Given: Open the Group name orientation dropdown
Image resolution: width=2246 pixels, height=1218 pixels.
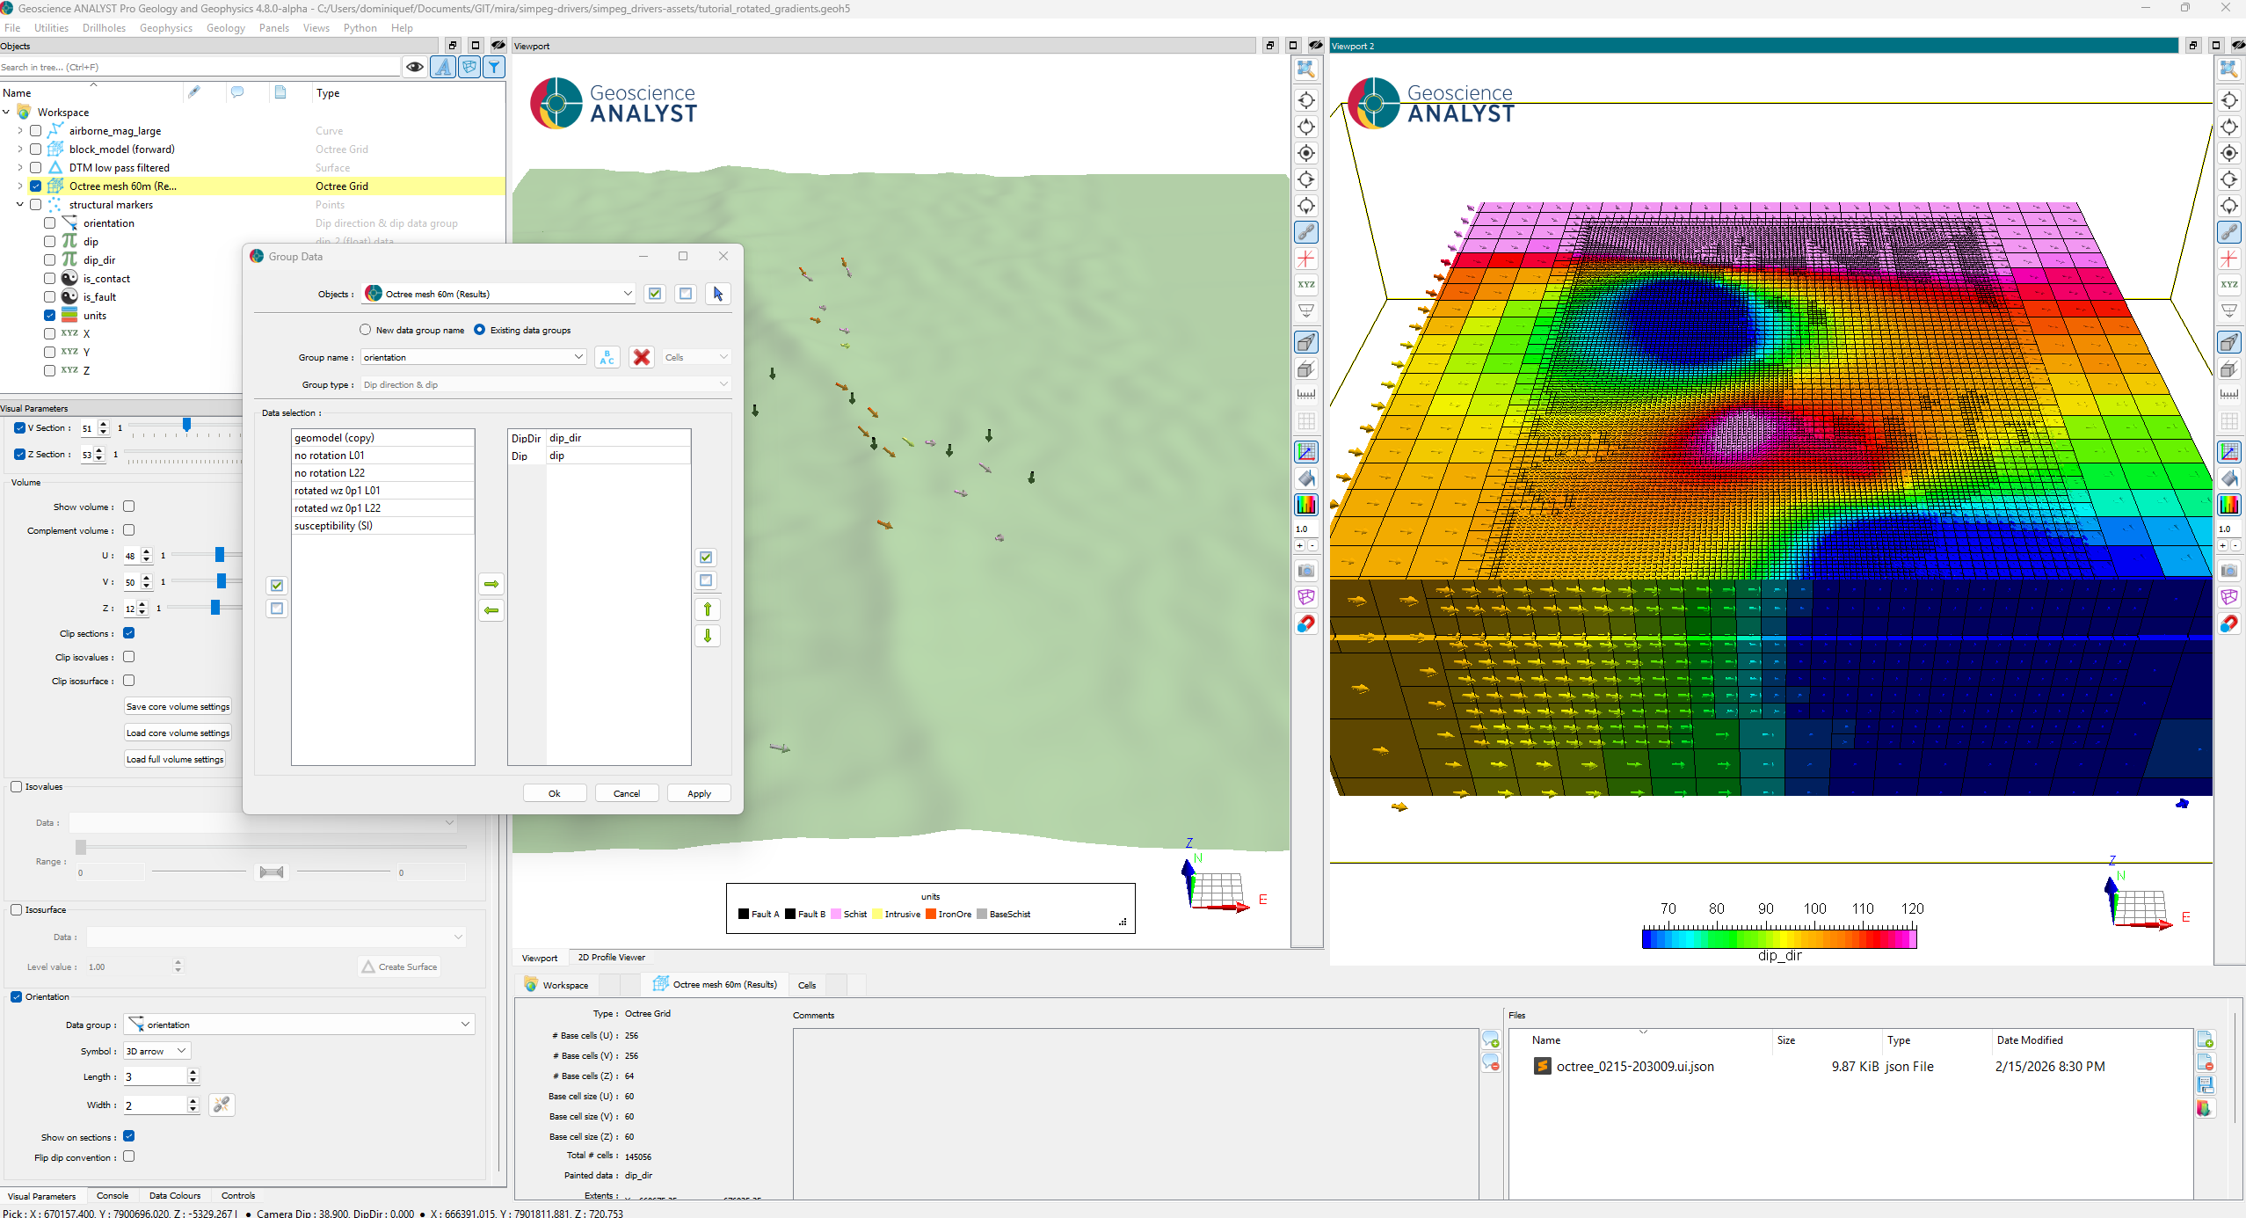Looking at the screenshot, I should click(578, 357).
